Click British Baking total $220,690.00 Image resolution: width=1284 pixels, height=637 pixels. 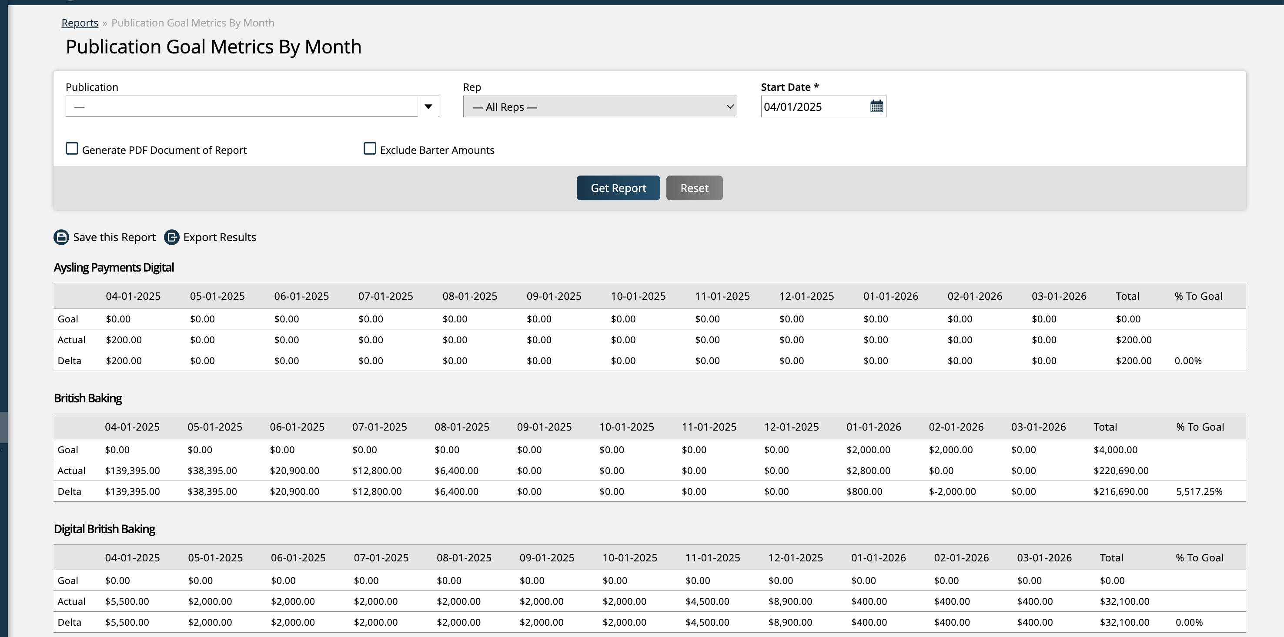click(x=1121, y=471)
